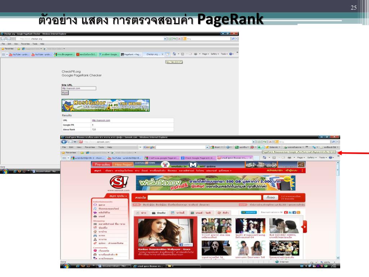Click the Site URL input field
This screenshot has width=369, height=277.
tap(79, 88)
